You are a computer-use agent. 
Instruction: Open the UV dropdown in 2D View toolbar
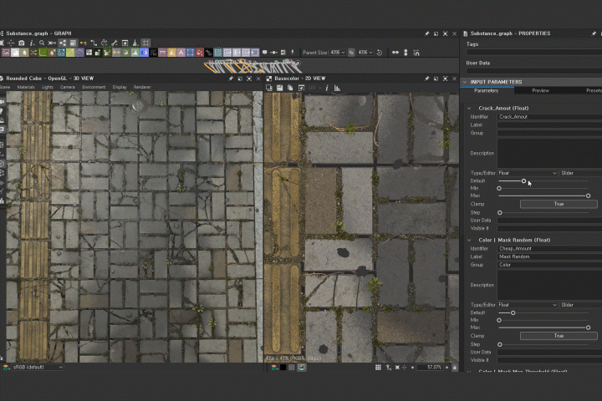coord(314,89)
